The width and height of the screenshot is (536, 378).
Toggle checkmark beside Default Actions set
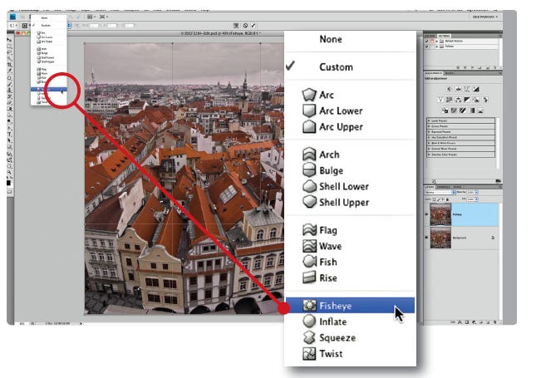click(x=427, y=41)
